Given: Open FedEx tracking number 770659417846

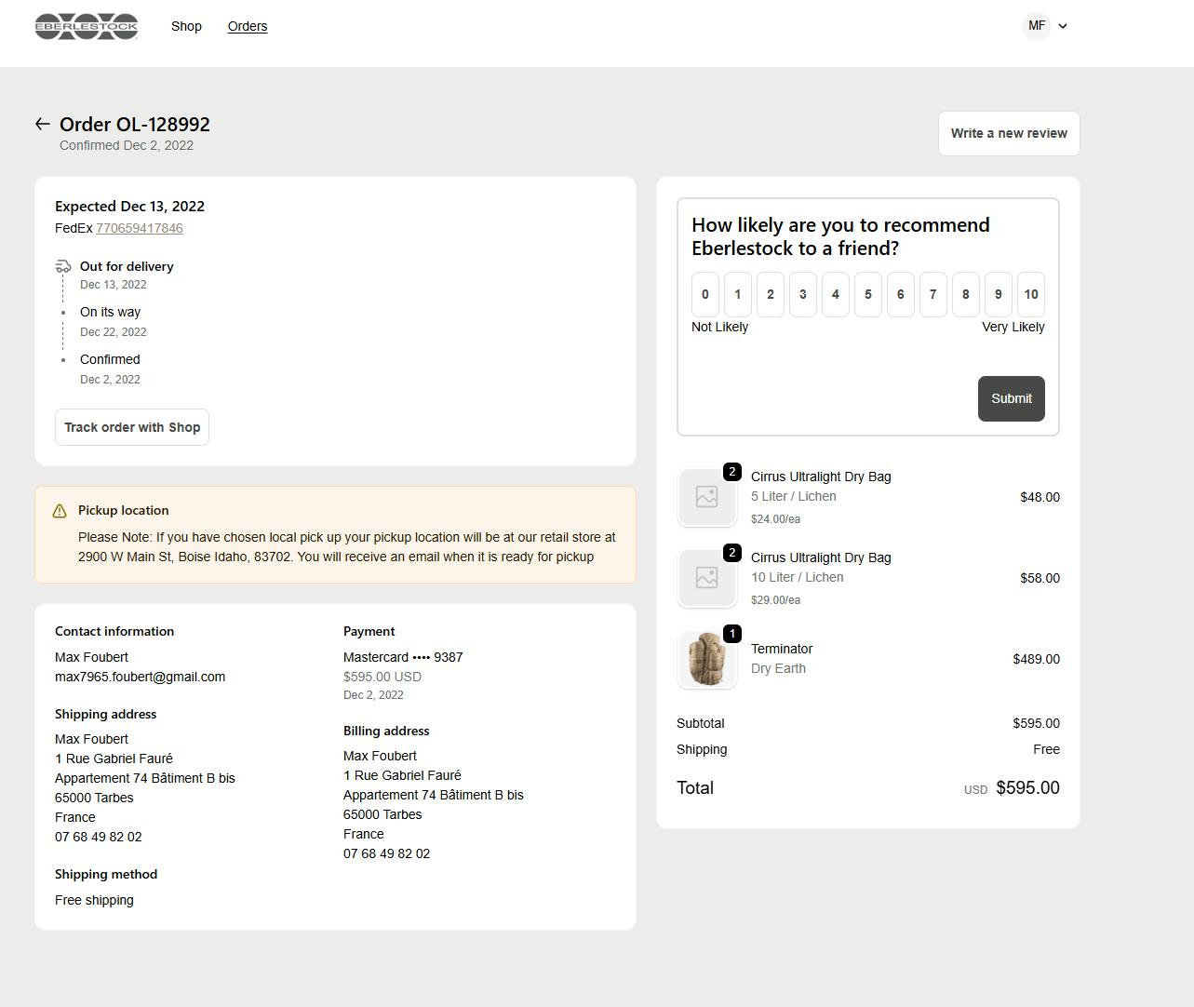Looking at the screenshot, I should pyautogui.click(x=140, y=228).
